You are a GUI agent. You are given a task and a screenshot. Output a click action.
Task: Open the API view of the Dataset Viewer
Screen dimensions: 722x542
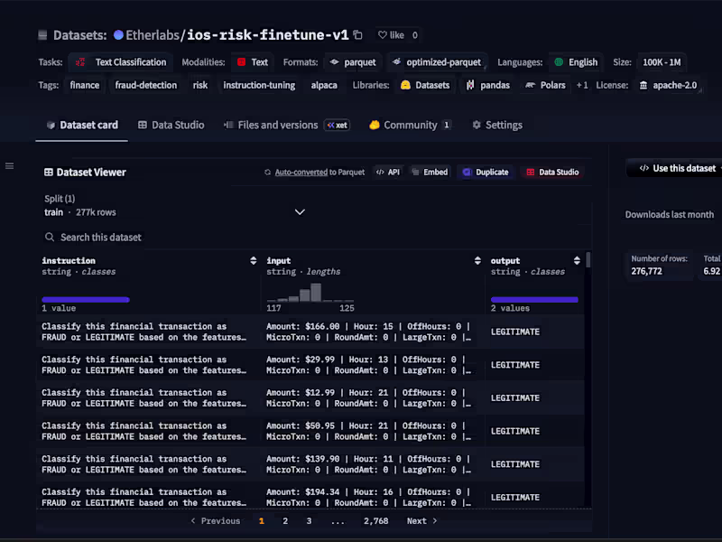tap(387, 172)
